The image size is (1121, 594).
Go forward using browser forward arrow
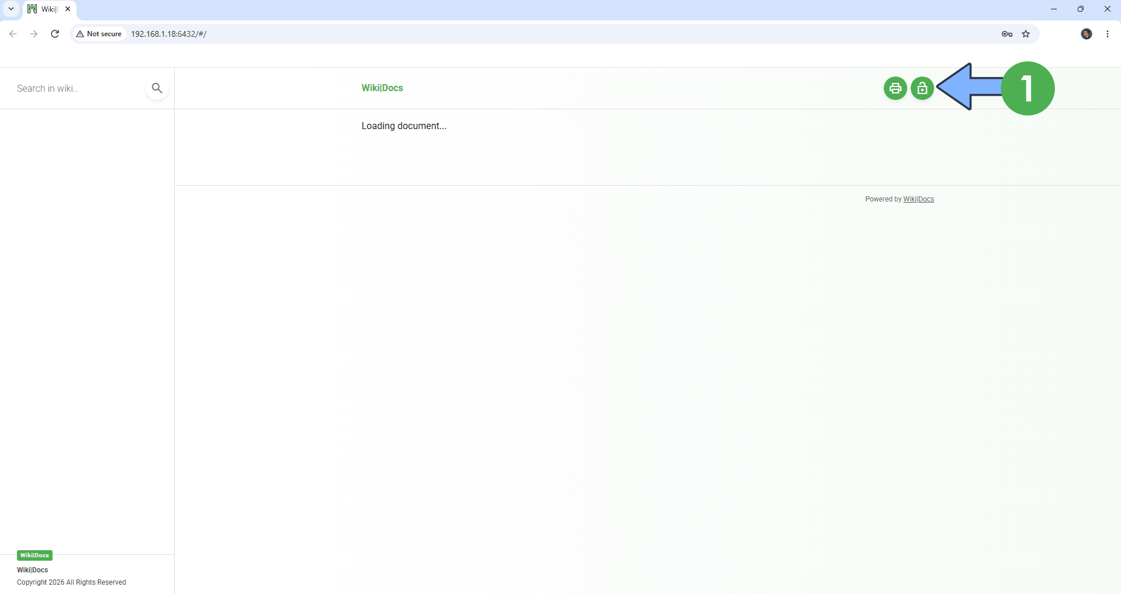coord(34,34)
